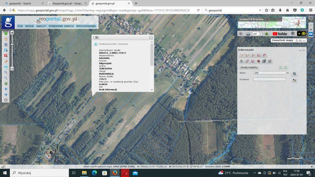Viewport: 315px width, 177px height.
Task: Click the round wheel icon next to YouTube
Action: click(293, 33)
